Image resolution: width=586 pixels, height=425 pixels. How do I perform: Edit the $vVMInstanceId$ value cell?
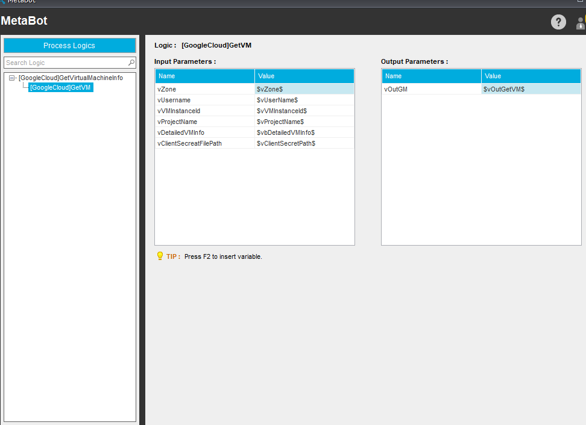pyautogui.click(x=304, y=111)
